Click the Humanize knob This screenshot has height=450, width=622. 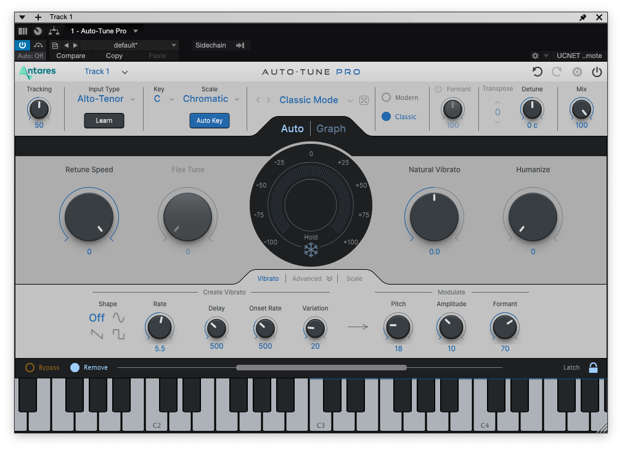pyautogui.click(x=533, y=217)
